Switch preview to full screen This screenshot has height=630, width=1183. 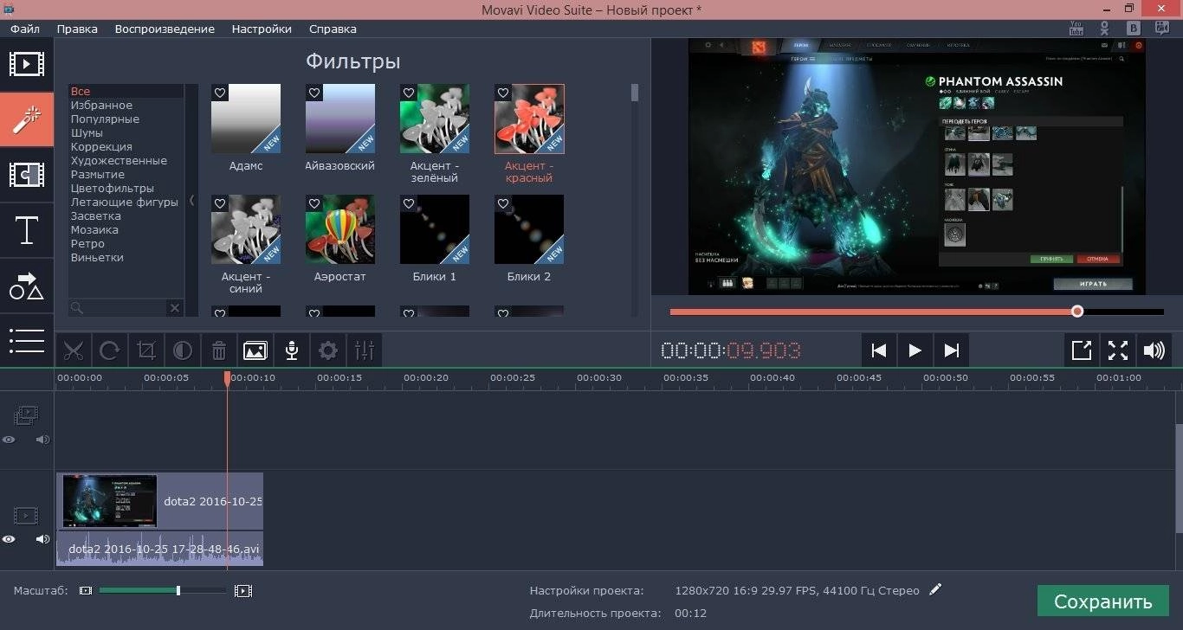tap(1118, 350)
